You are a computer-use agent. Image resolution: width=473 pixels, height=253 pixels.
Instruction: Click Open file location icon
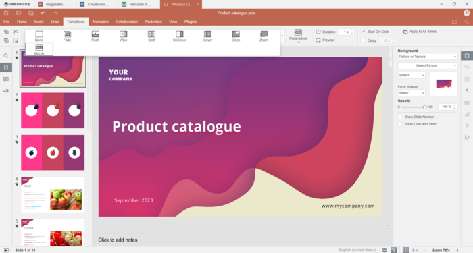pos(455,22)
